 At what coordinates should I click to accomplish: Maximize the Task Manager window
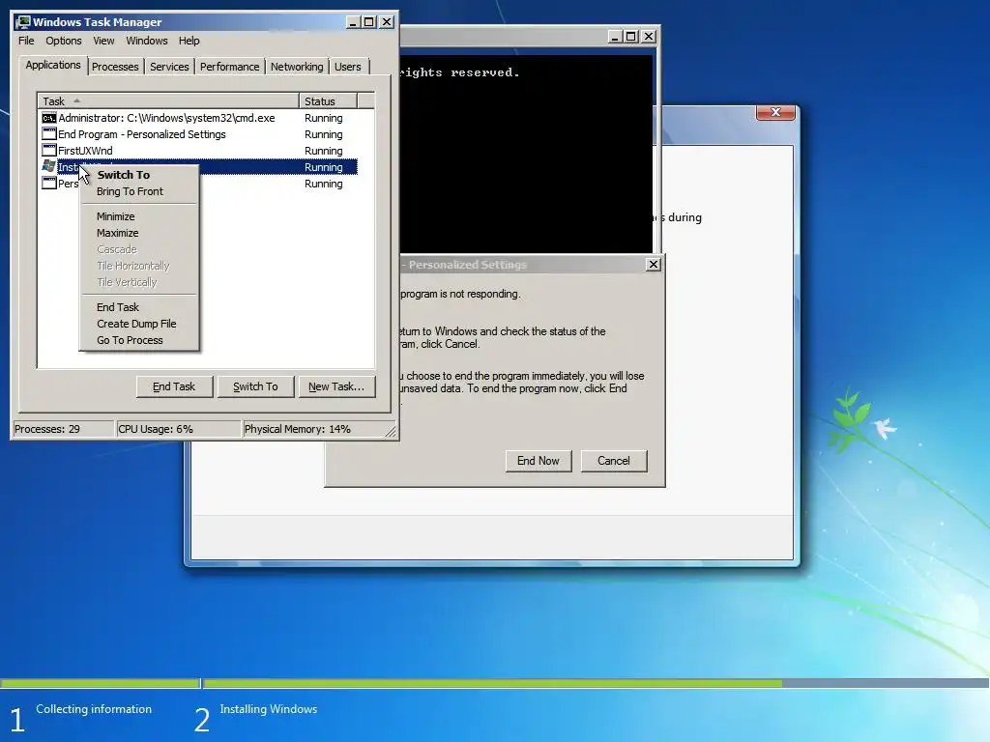tap(369, 22)
